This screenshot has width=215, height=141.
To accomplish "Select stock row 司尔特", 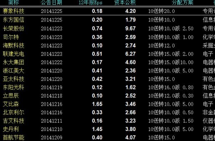I will pyautogui.click(x=107, y=37).
